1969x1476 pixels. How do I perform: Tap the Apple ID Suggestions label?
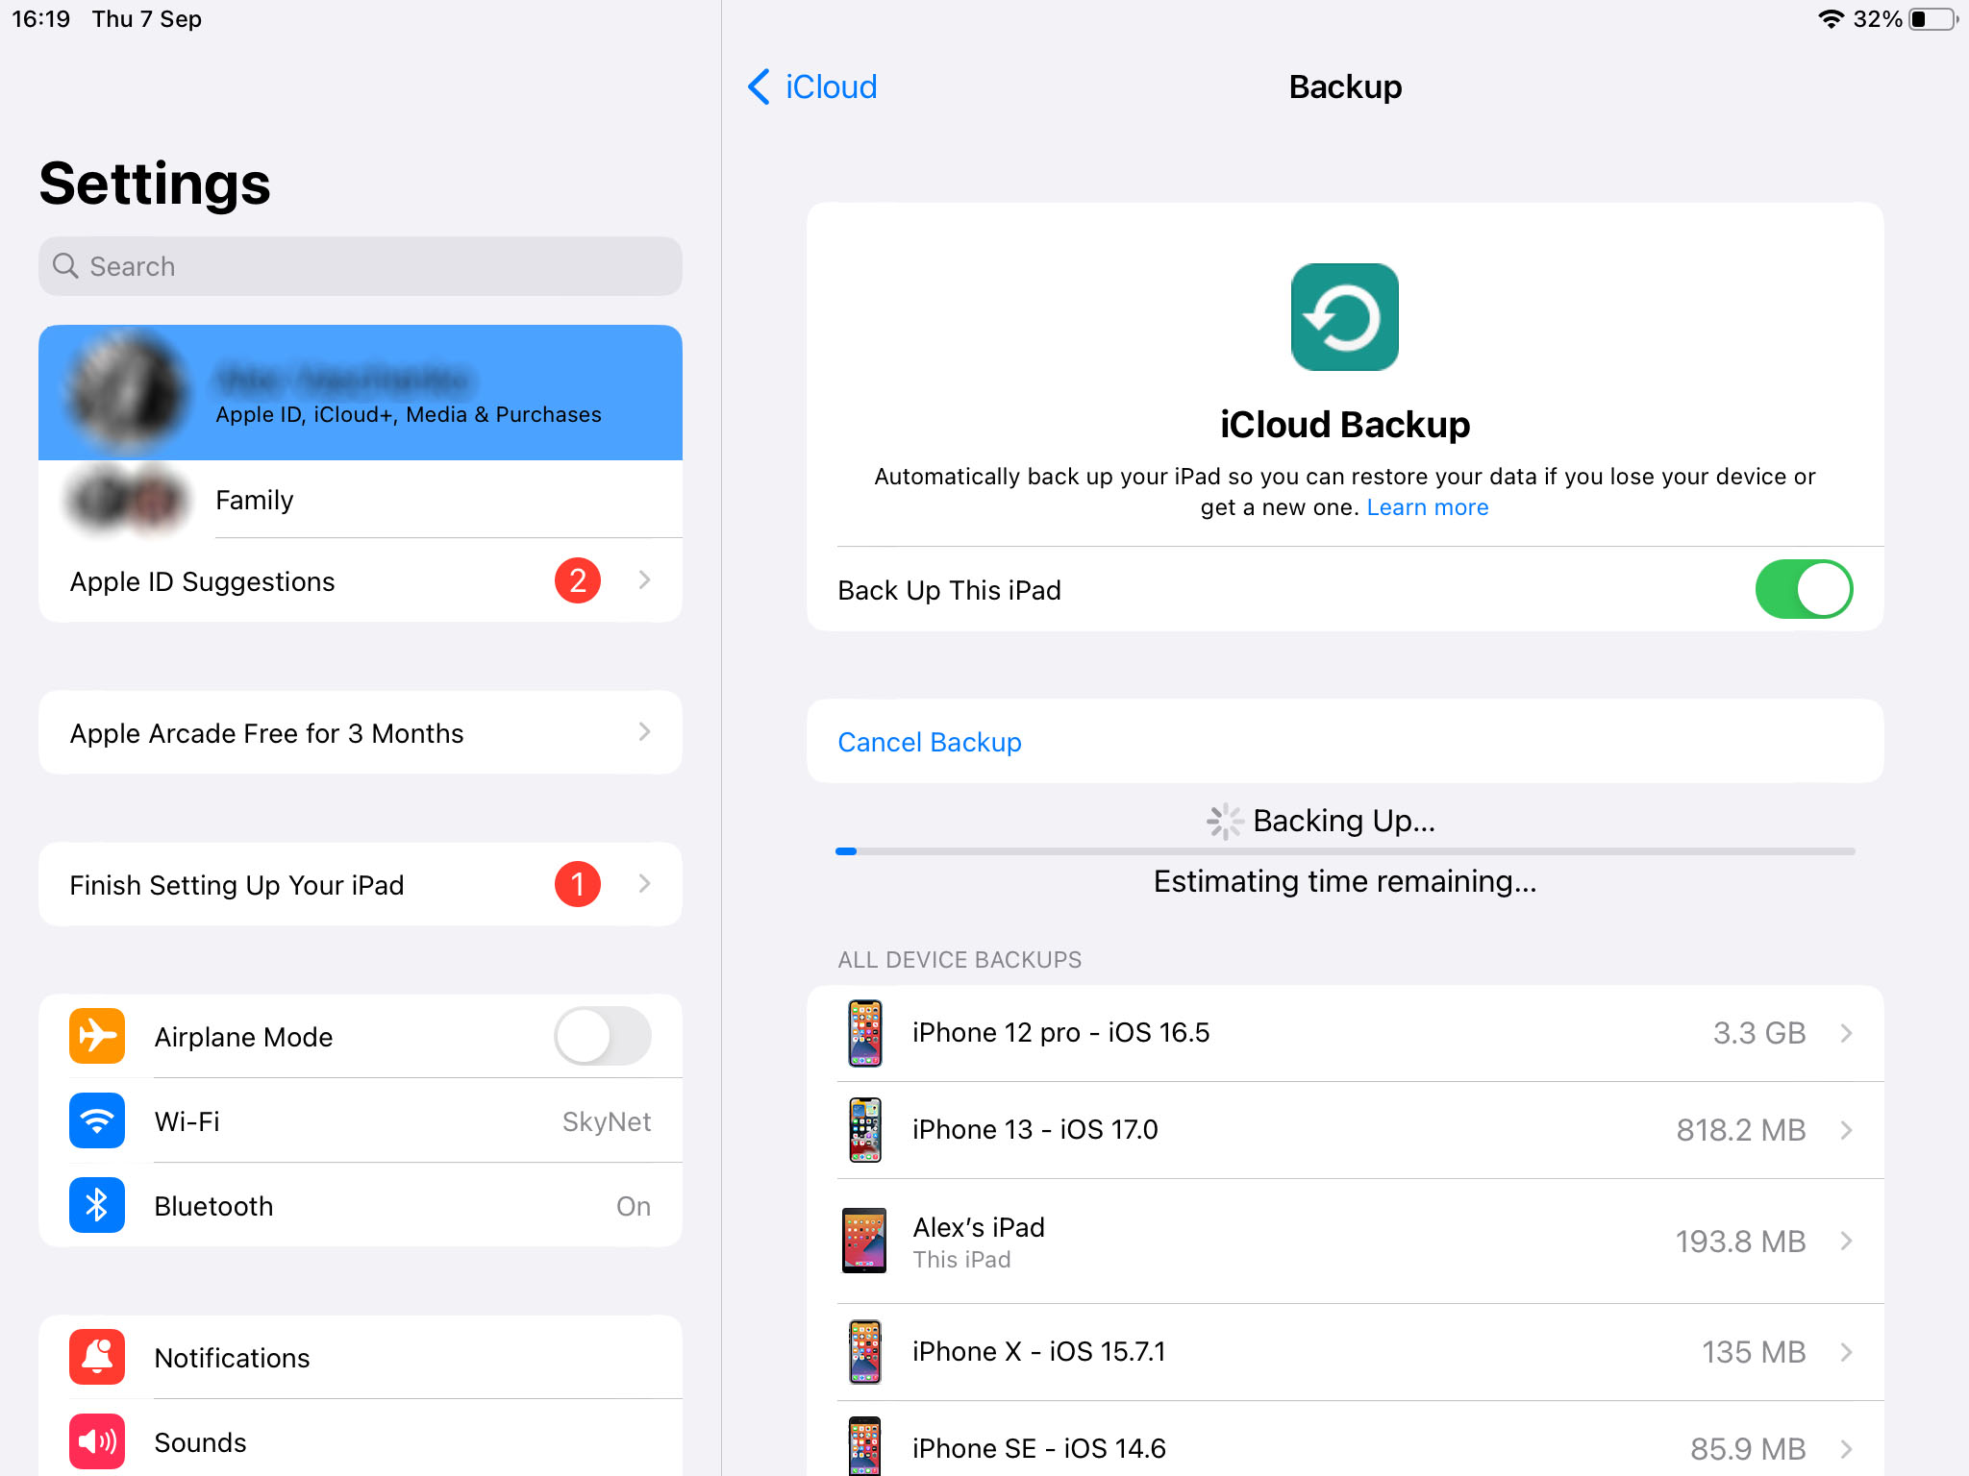click(x=202, y=581)
